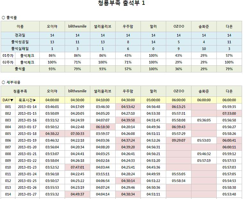Select 우주맘's 출석성공일 value '8'
The image size is (243, 199).
coord(128,42)
